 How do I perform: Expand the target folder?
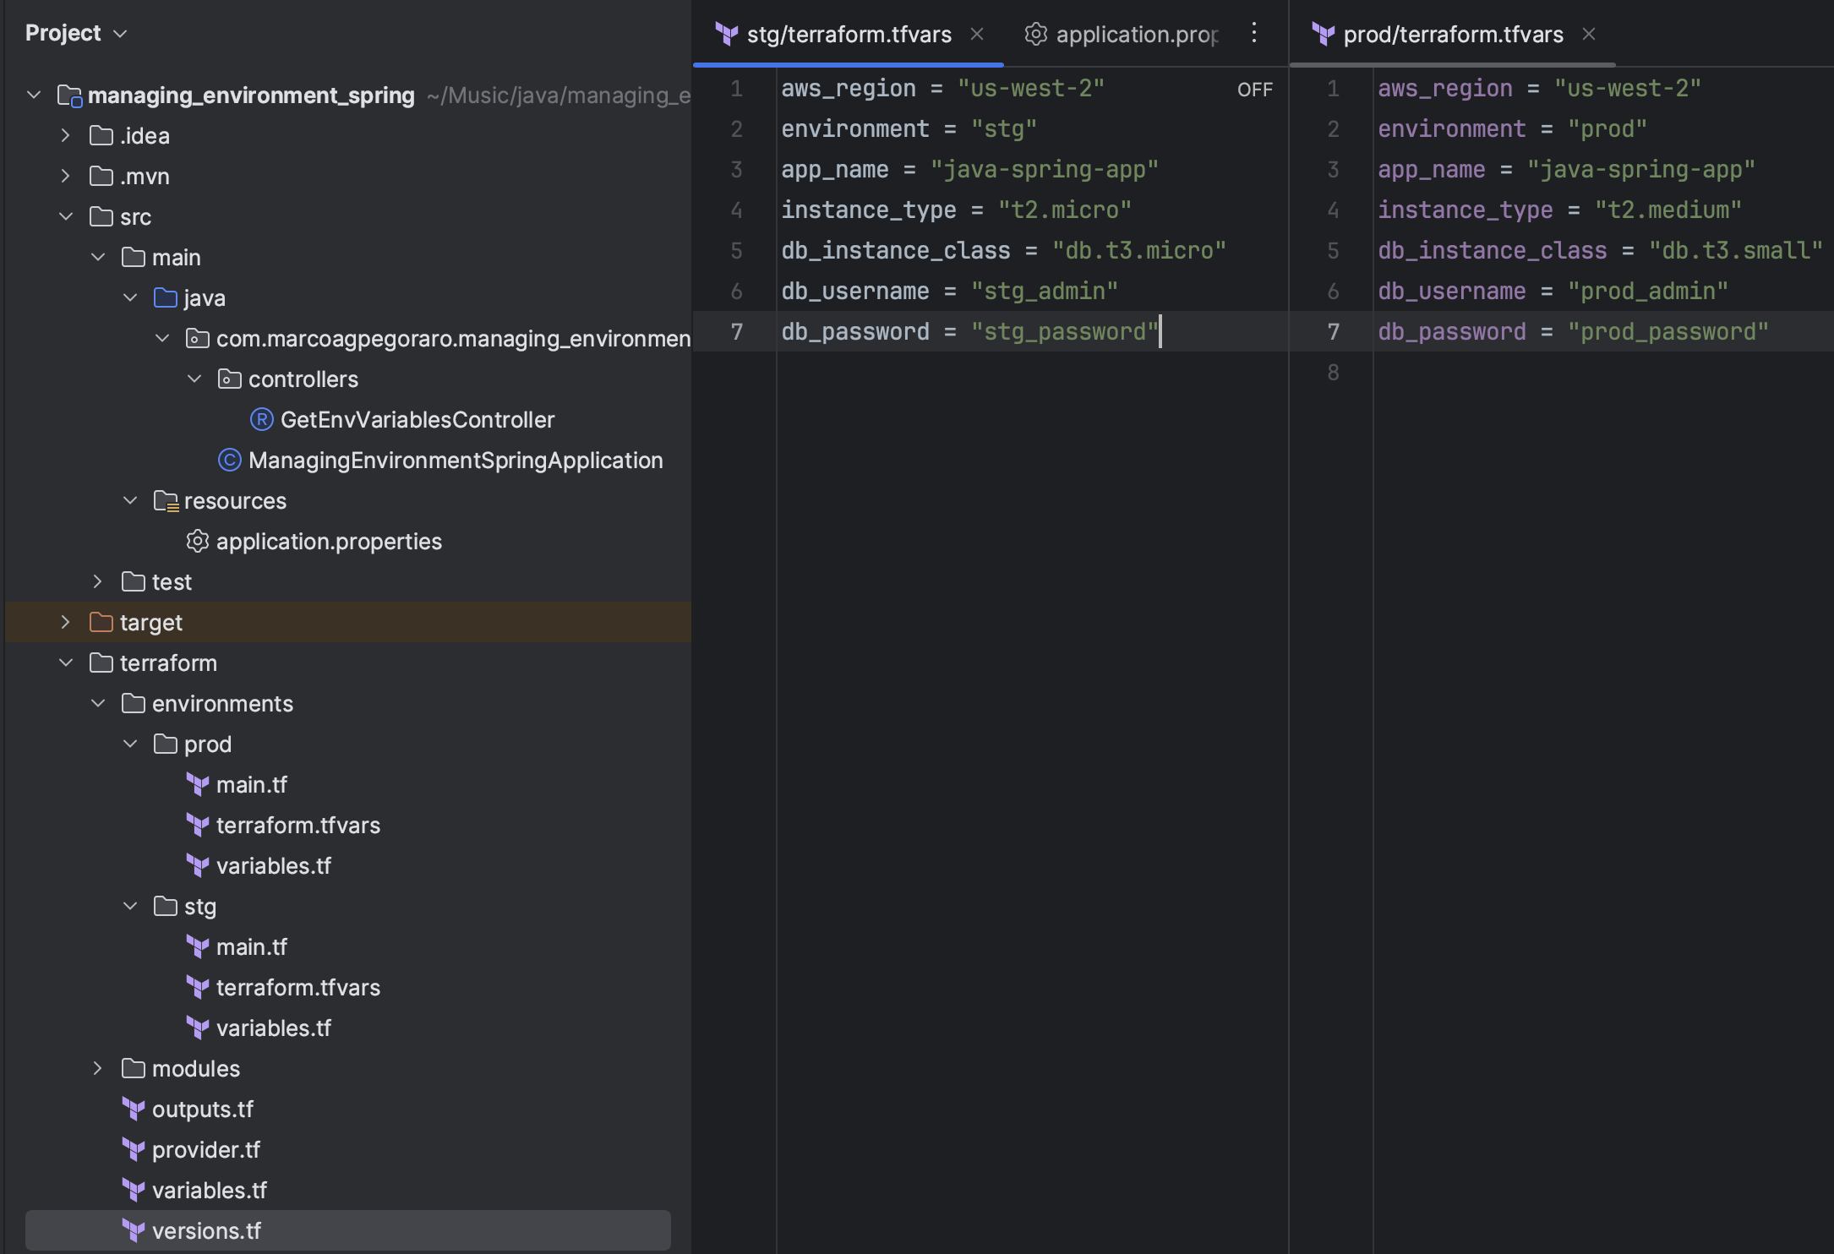[66, 622]
